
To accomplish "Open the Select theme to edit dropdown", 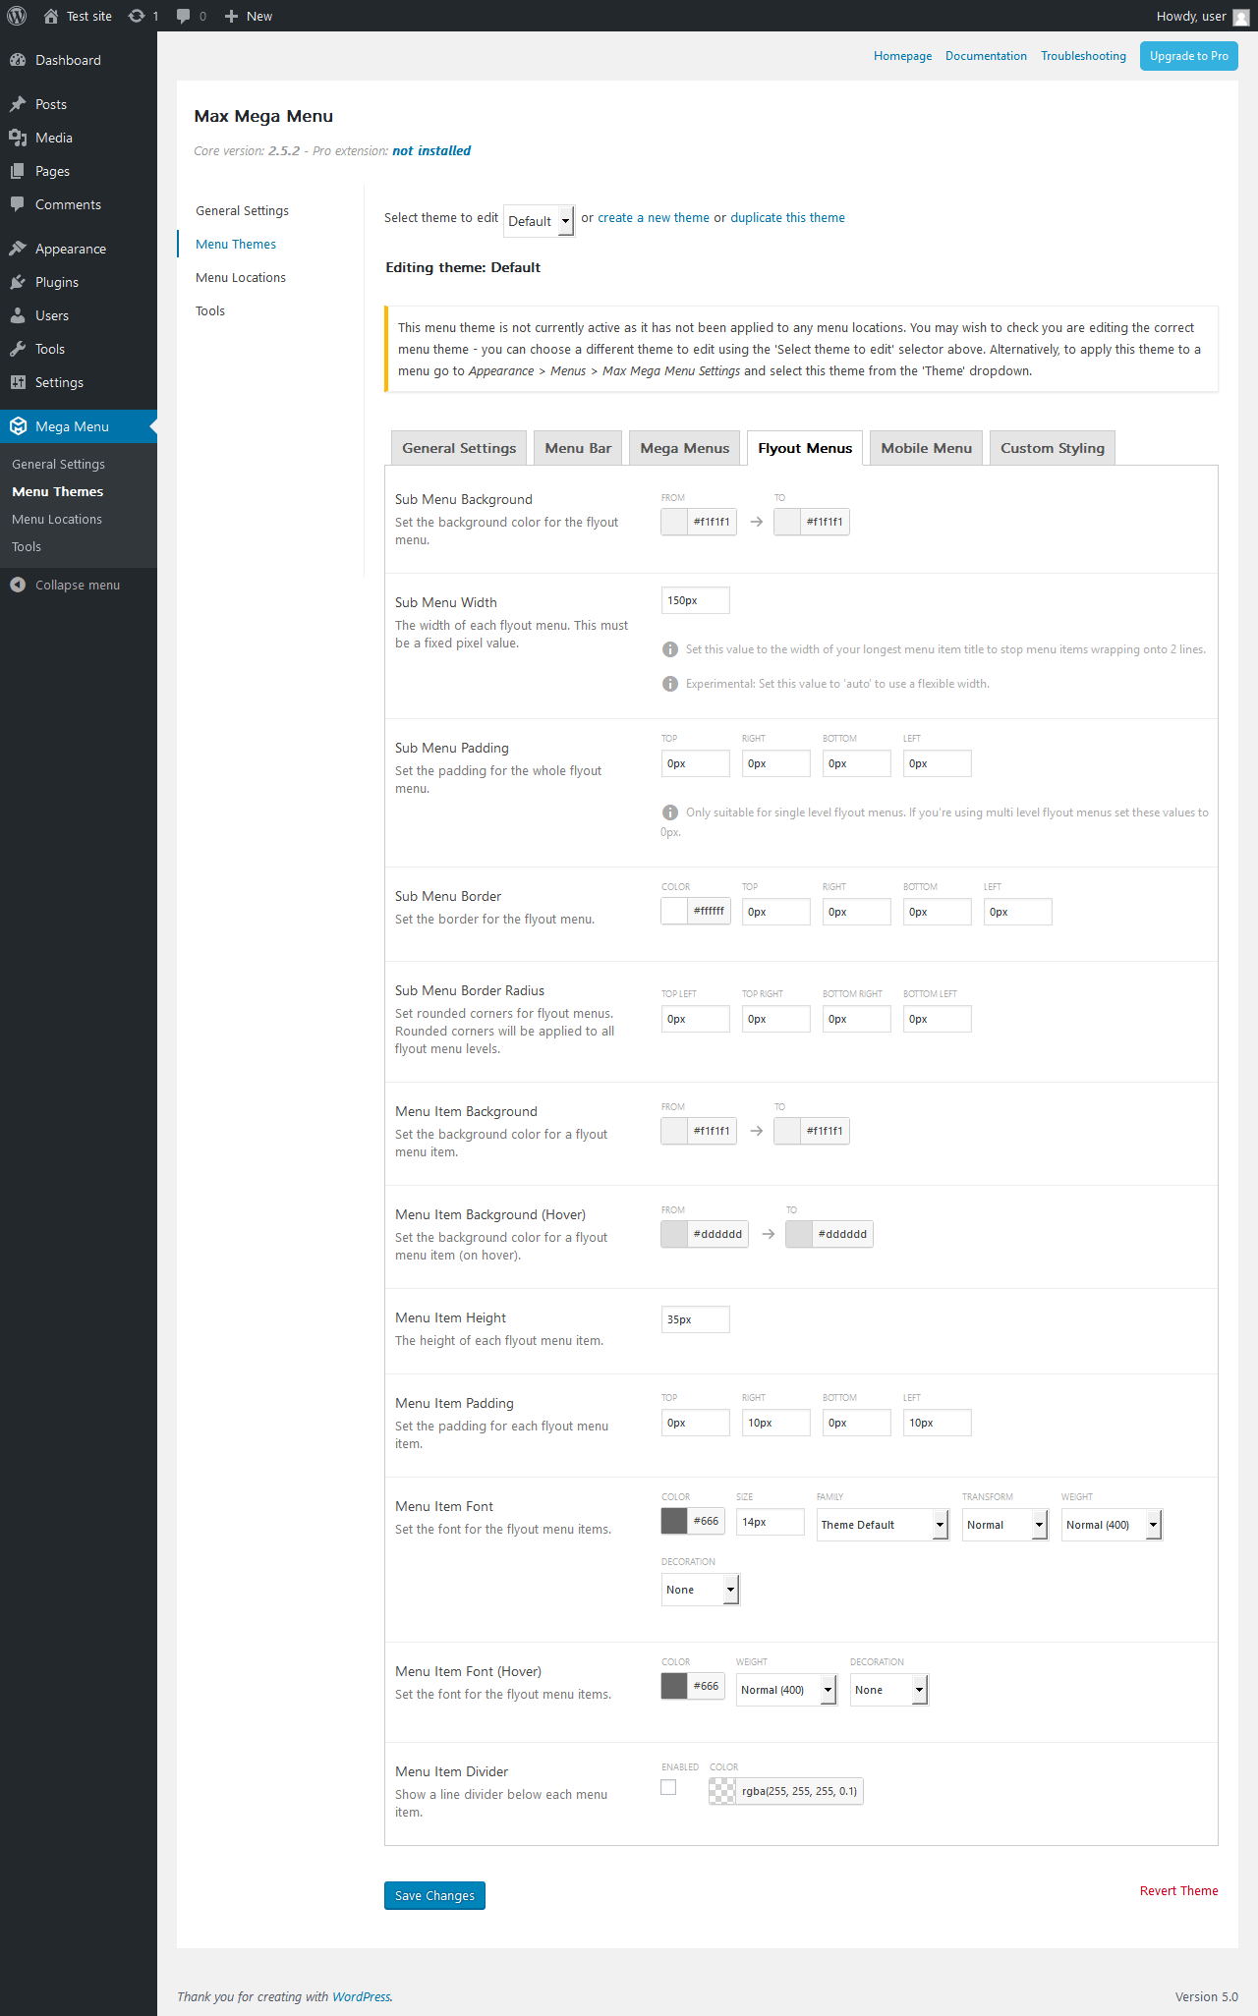I will coord(539,221).
